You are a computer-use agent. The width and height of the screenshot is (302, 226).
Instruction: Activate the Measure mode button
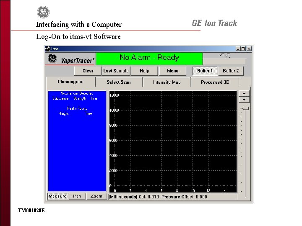tap(57, 196)
